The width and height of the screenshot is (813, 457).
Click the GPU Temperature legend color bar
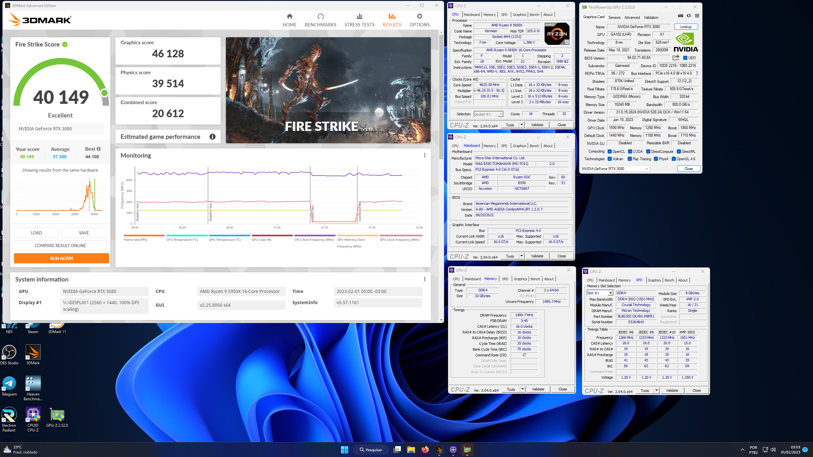point(229,236)
